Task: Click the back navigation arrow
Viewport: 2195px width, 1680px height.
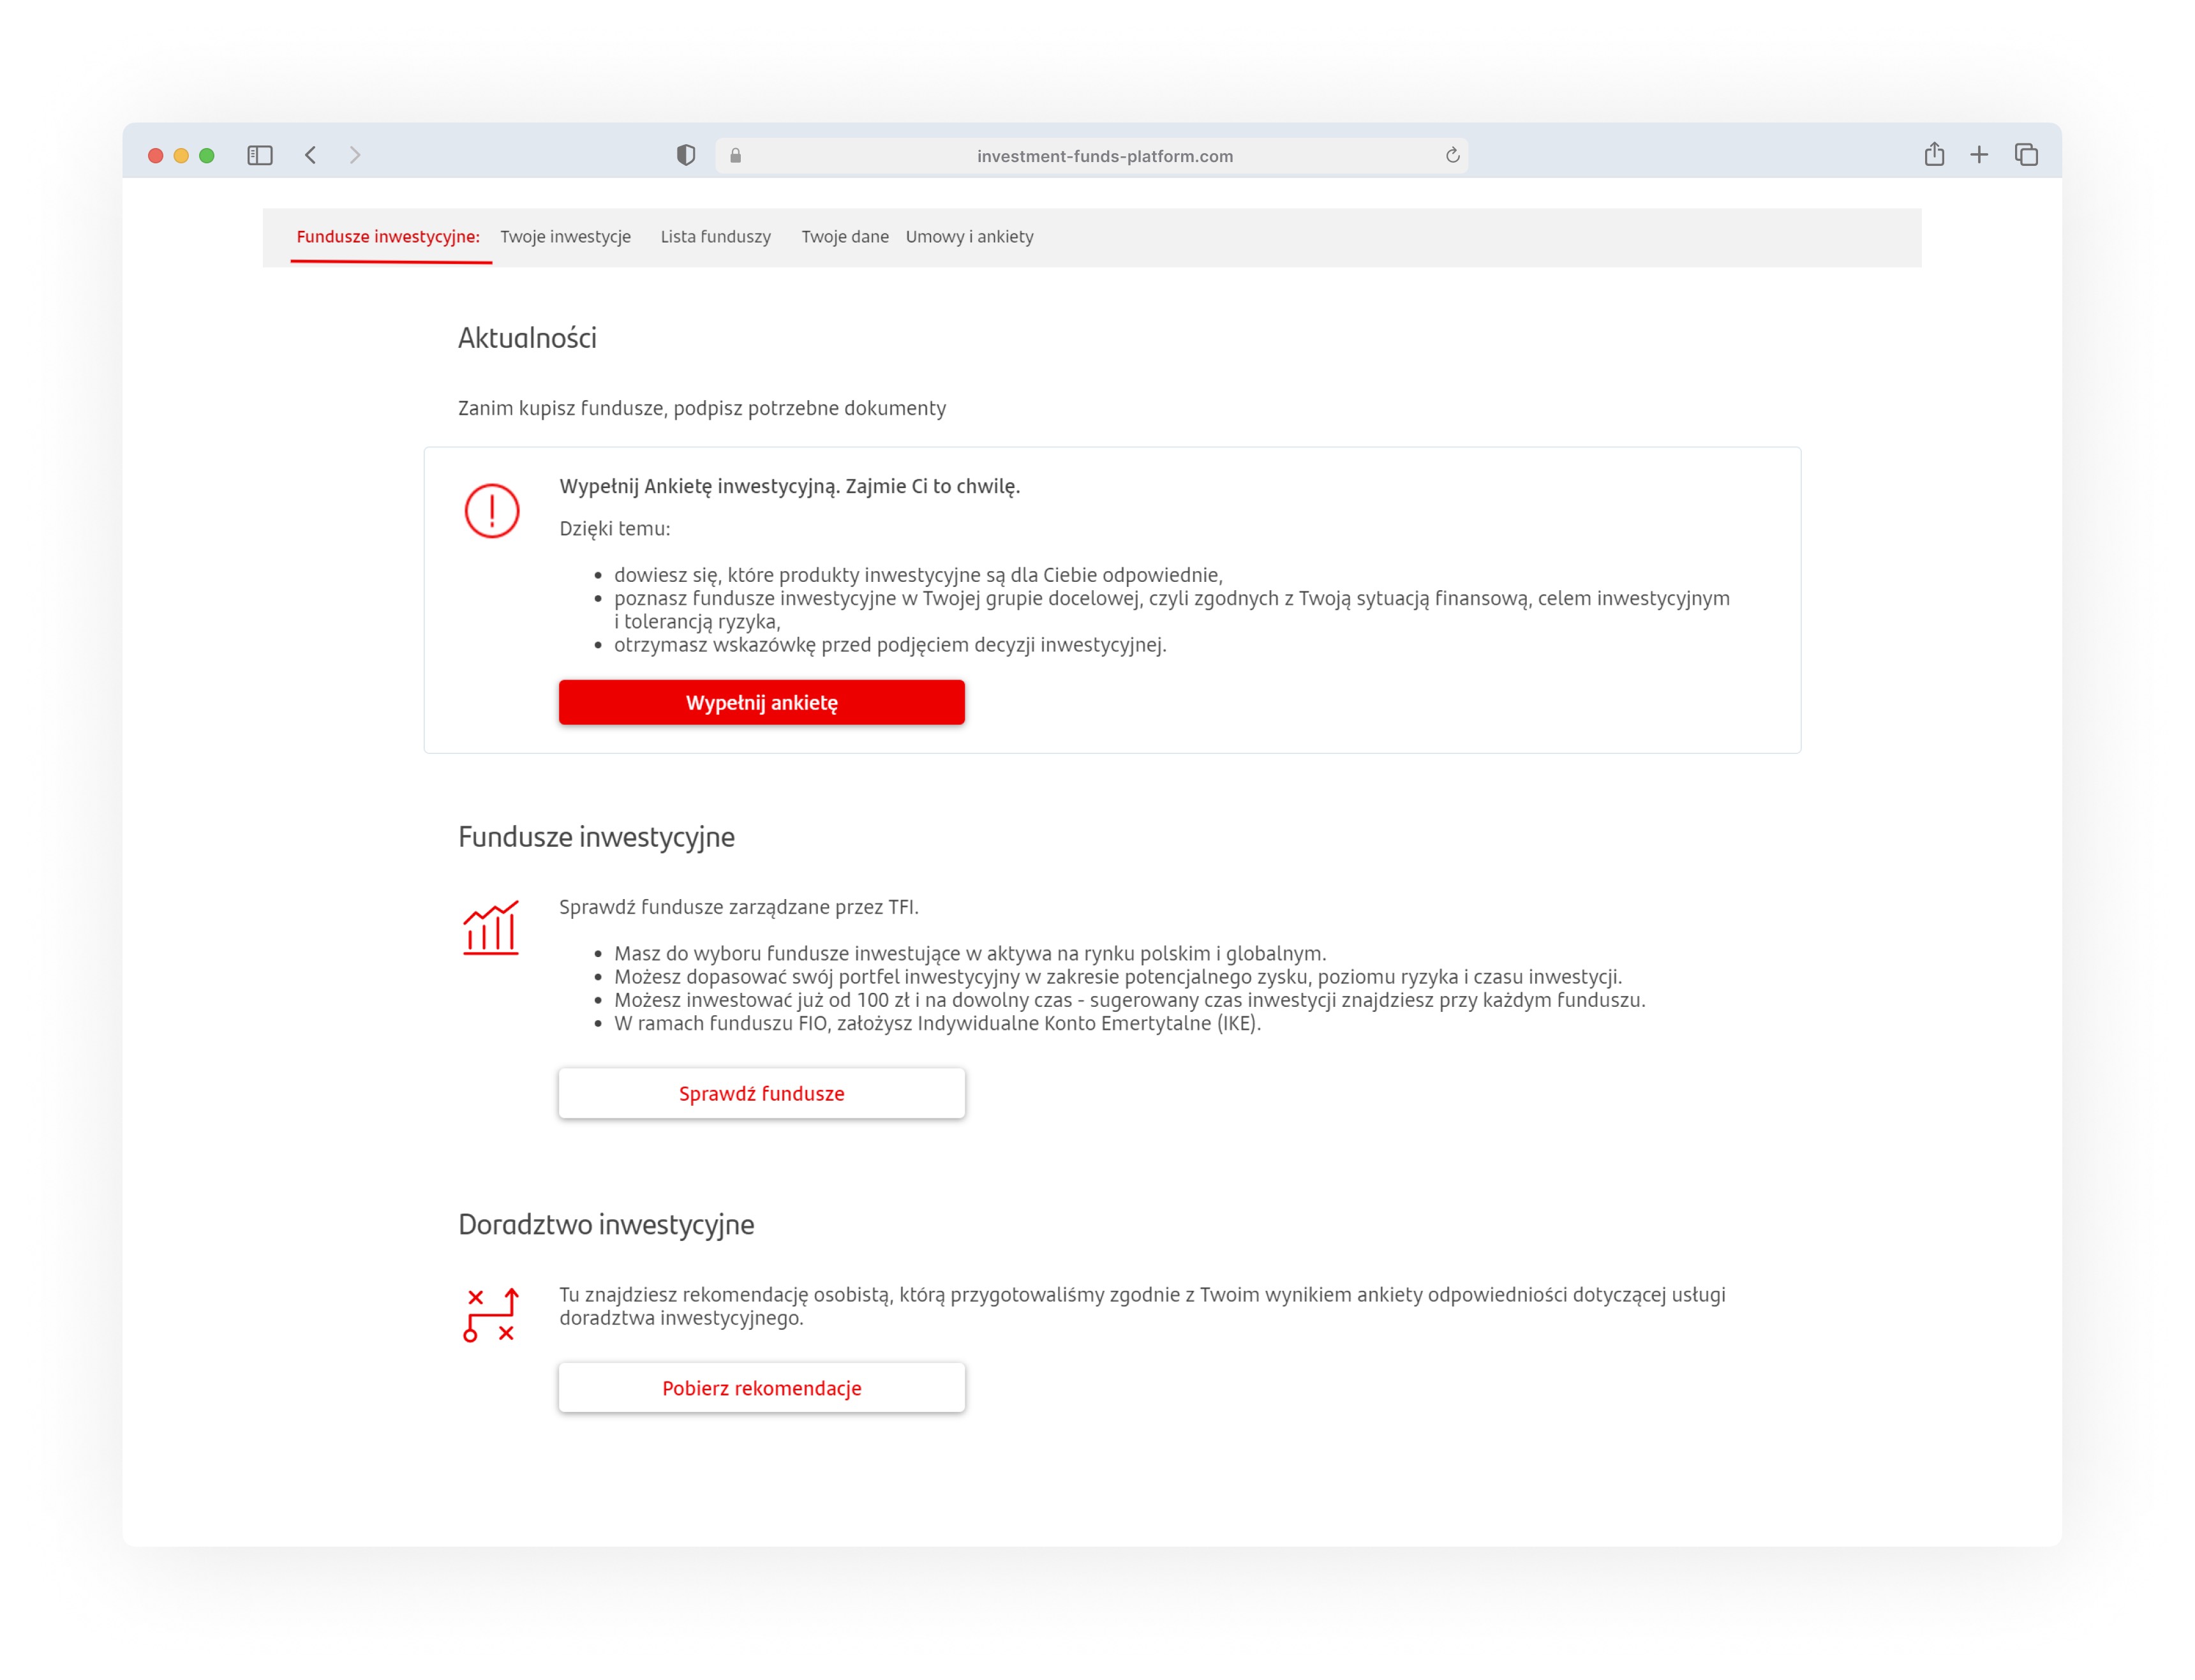Action: [x=311, y=155]
